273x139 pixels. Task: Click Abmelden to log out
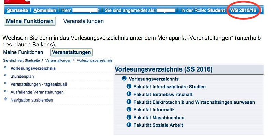pyautogui.click(x=45, y=10)
